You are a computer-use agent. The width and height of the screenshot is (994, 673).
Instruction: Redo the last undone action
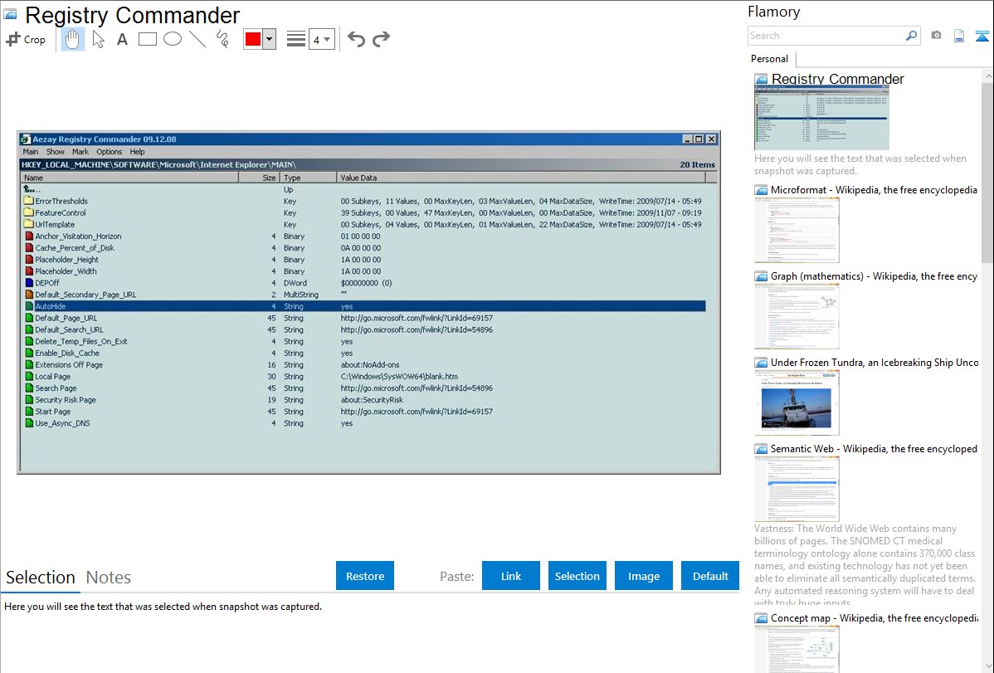click(x=381, y=39)
